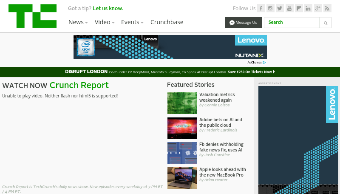
Task: Open TechCrunch Facebook page icon
Action: click(x=261, y=9)
